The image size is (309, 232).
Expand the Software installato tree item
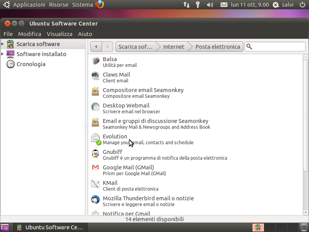coord(2,54)
